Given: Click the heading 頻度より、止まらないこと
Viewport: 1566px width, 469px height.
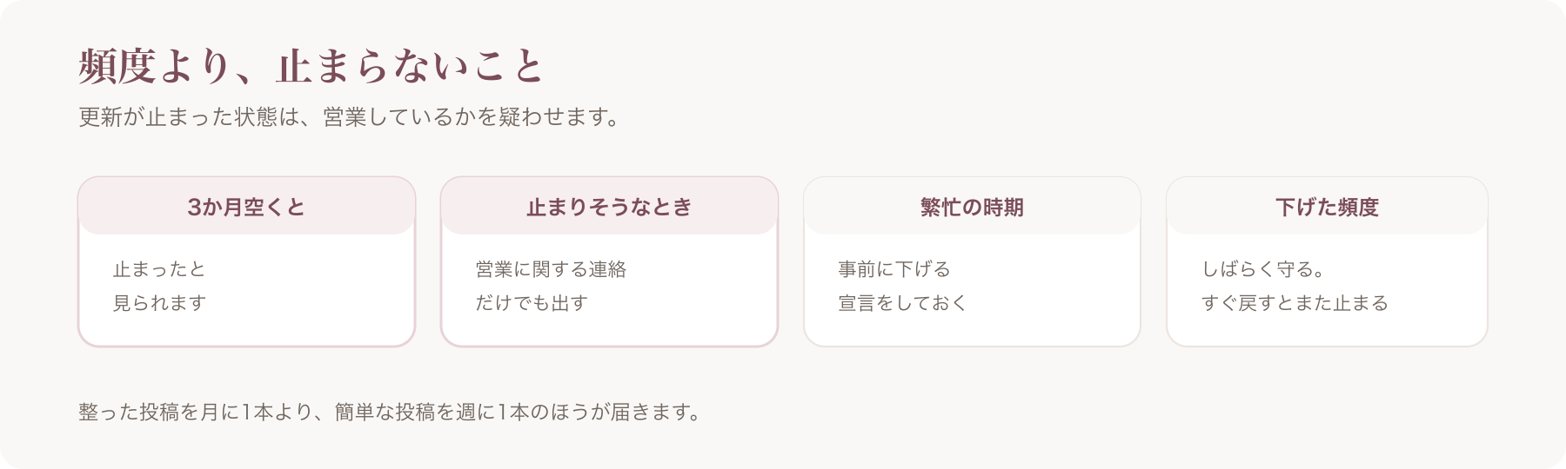Looking at the screenshot, I should click(311, 67).
